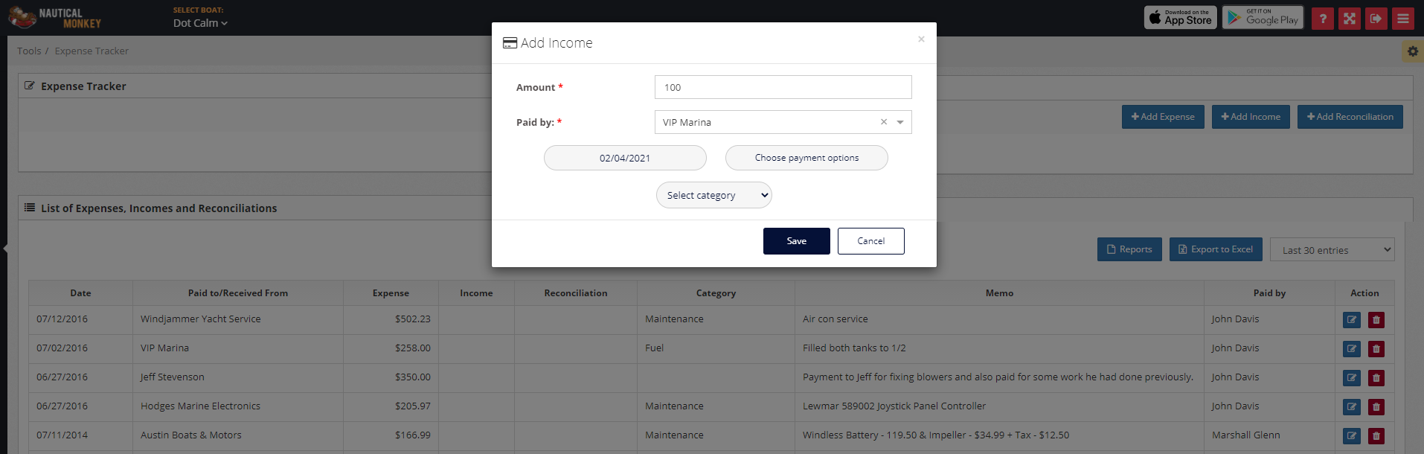The height and width of the screenshot is (454, 1424).
Task: Clear the VIP Marina selection with the x
Action: click(884, 122)
